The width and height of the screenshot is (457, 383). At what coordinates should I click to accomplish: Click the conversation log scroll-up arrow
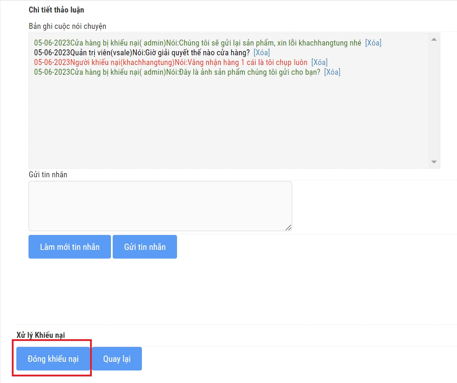point(434,40)
